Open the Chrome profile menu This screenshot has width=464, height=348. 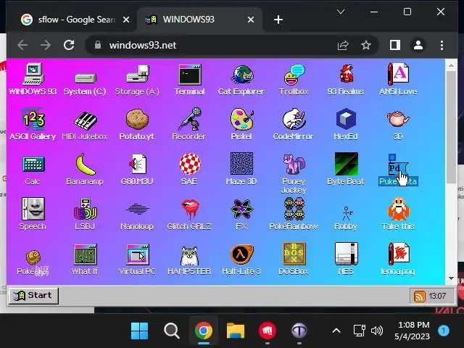tap(418, 45)
